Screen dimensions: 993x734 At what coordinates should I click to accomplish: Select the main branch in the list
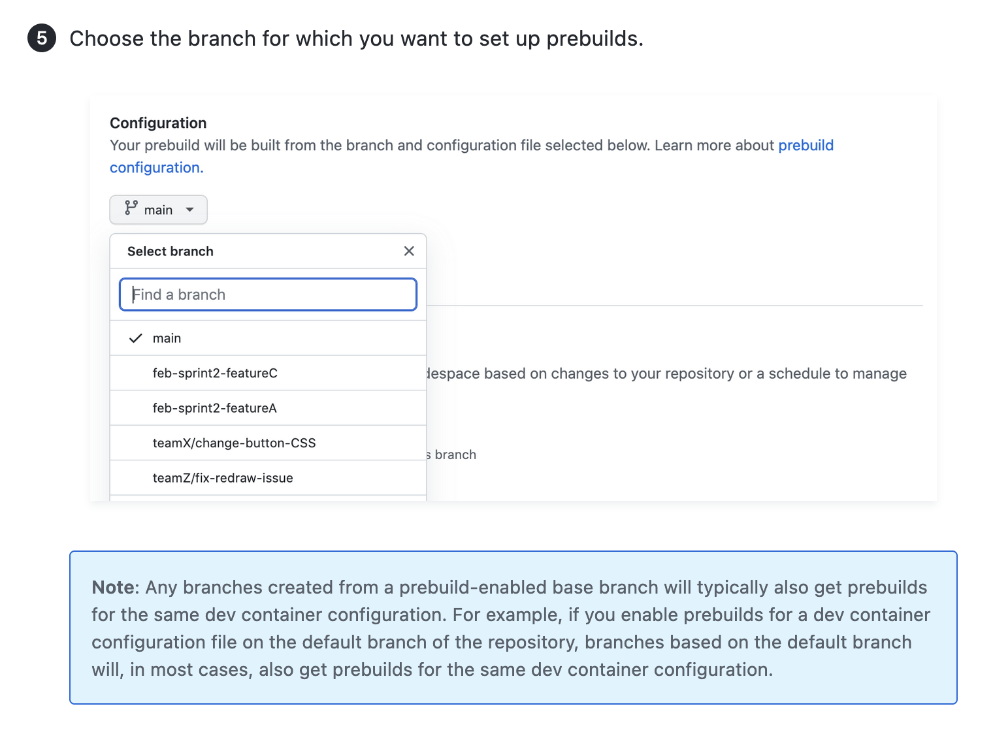[167, 338]
